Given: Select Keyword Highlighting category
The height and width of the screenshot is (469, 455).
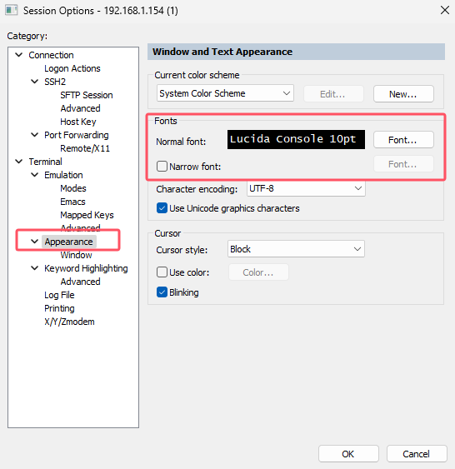Looking at the screenshot, I should (x=86, y=268).
